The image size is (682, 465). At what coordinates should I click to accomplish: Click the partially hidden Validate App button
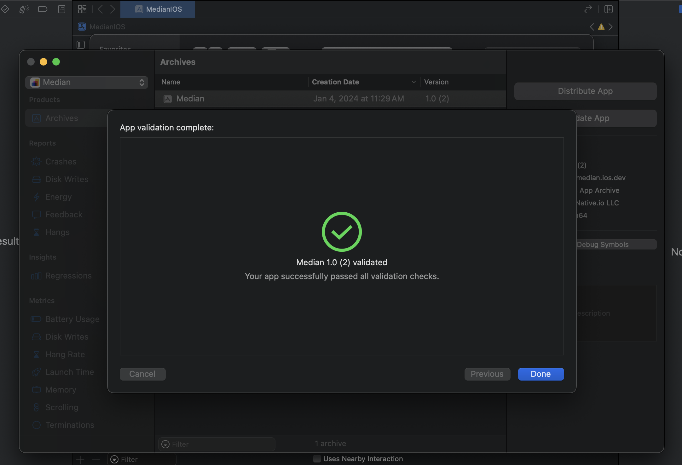(616, 118)
